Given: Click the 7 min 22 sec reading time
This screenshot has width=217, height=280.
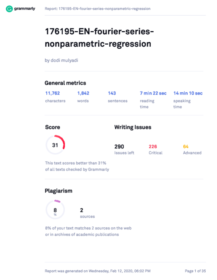Looking at the screenshot, I should pyautogui.click(x=153, y=100).
